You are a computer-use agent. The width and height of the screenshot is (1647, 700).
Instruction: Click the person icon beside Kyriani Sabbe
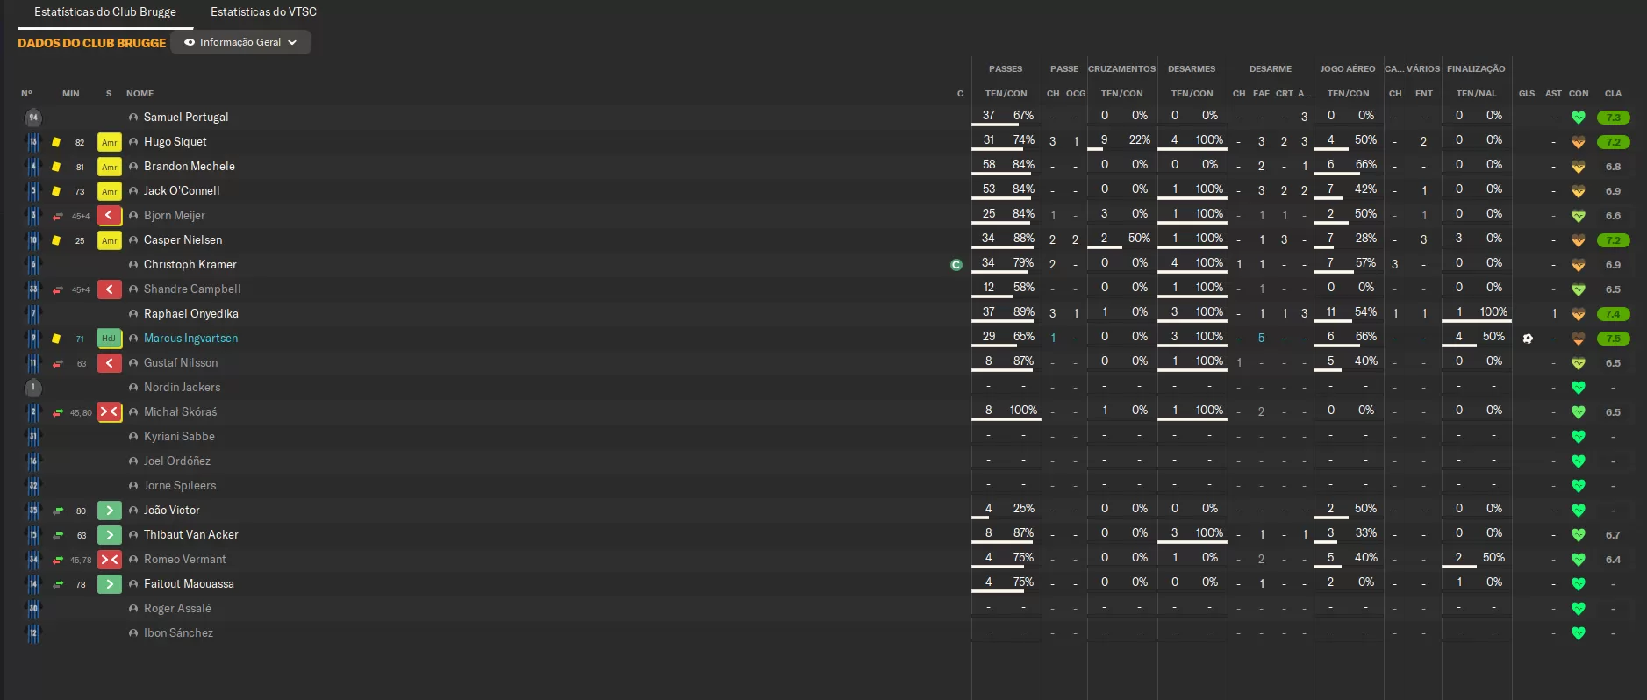coord(133,437)
